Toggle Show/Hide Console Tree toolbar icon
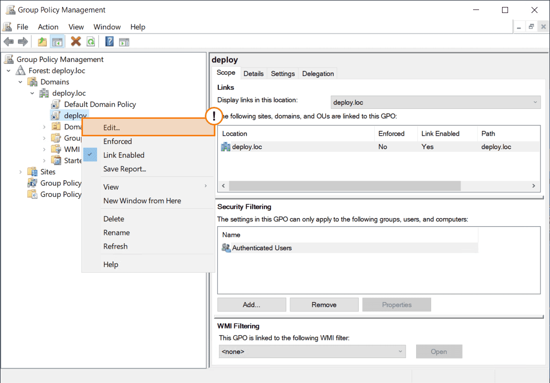Image resolution: width=550 pixels, height=383 pixels. [57, 42]
